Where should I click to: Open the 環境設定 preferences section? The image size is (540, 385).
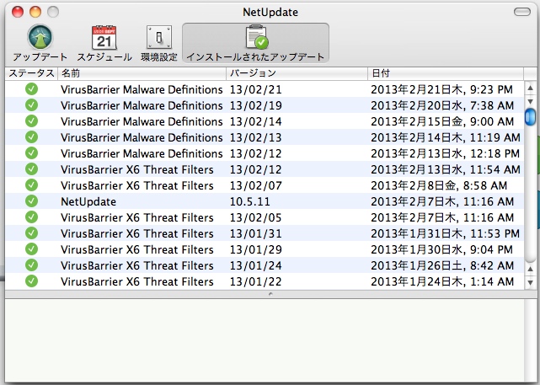(x=158, y=43)
